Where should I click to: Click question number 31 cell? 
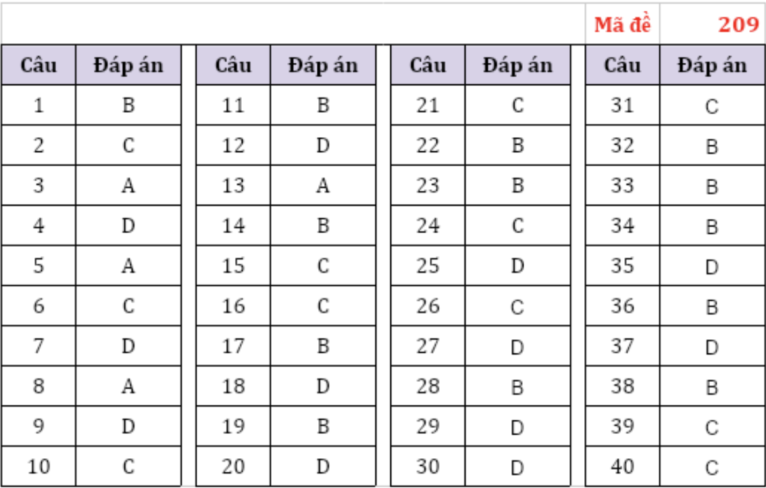[x=622, y=105]
